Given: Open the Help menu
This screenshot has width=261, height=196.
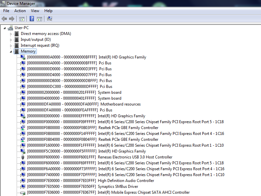Looking at the screenshot, I should tap(48, 11).
